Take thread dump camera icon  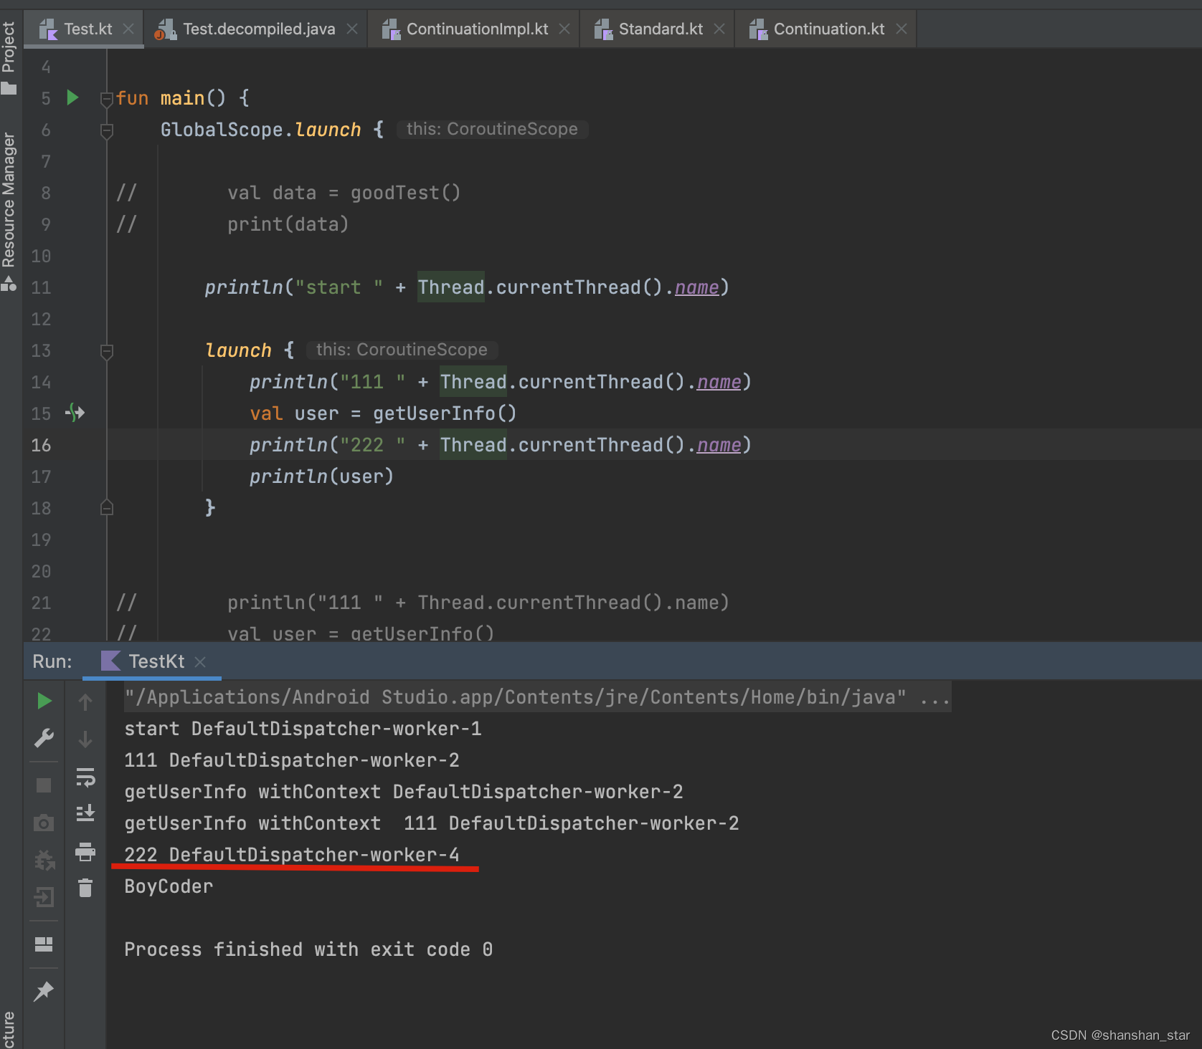[44, 823]
